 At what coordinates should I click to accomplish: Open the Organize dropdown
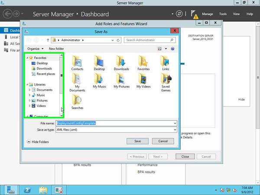point(36,49)
